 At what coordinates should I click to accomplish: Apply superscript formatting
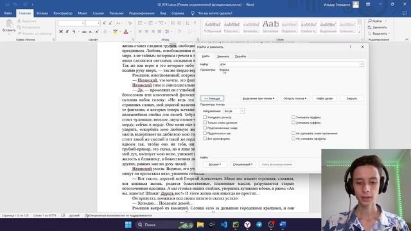[97, 31]
